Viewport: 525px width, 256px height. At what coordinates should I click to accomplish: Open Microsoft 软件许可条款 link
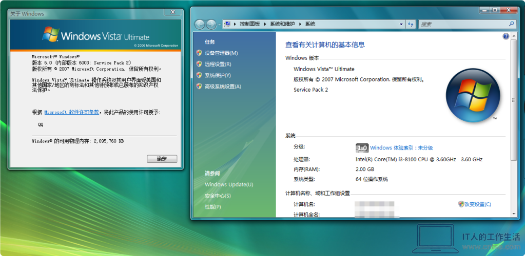tap(72, 113)
